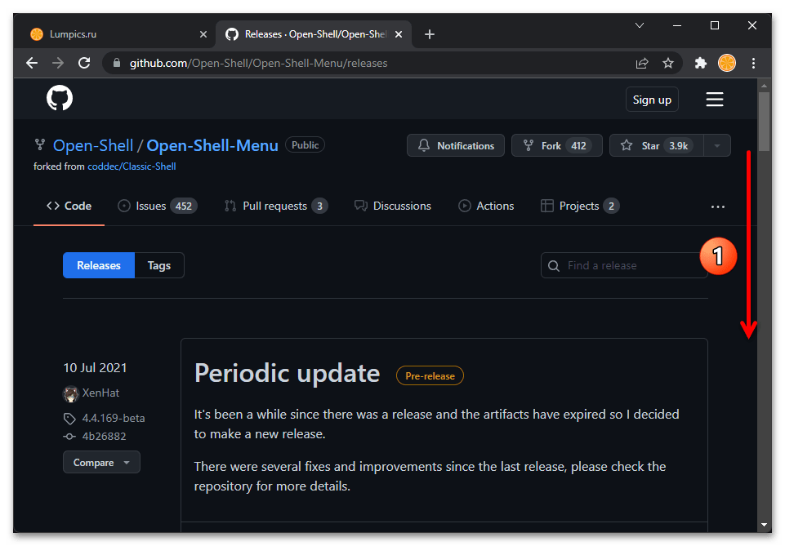The width and height of the screenshot is (785, 546).
Task: Follow the coddec/Classic-Shell link
Action: (x=132, y=166)
